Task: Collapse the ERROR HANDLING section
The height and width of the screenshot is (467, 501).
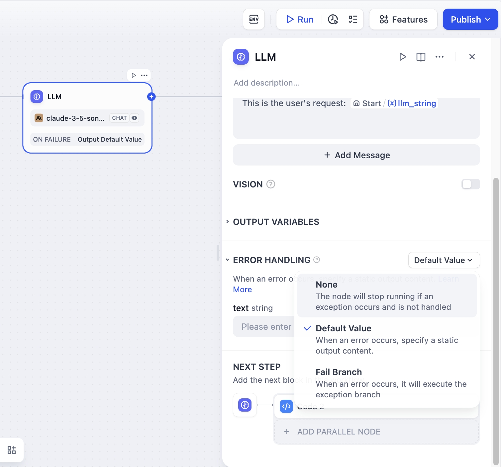Action: (228, 260)
